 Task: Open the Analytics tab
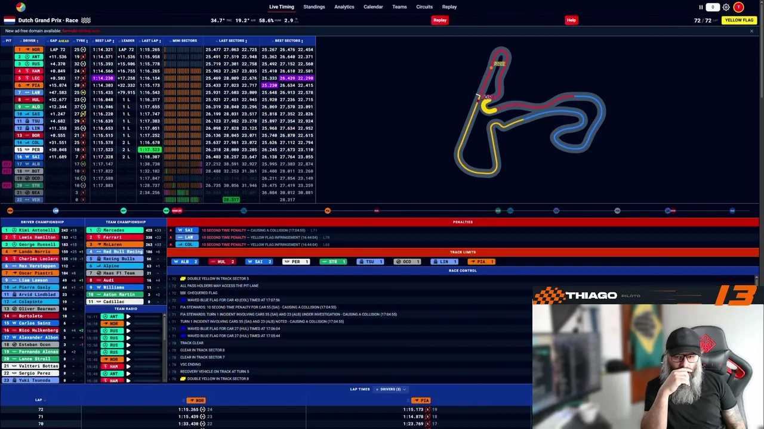point(344,7)
